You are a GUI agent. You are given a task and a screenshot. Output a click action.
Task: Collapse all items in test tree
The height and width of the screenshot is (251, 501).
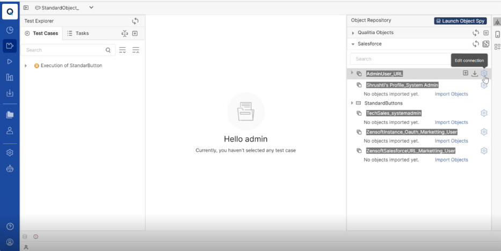point(135,50)
